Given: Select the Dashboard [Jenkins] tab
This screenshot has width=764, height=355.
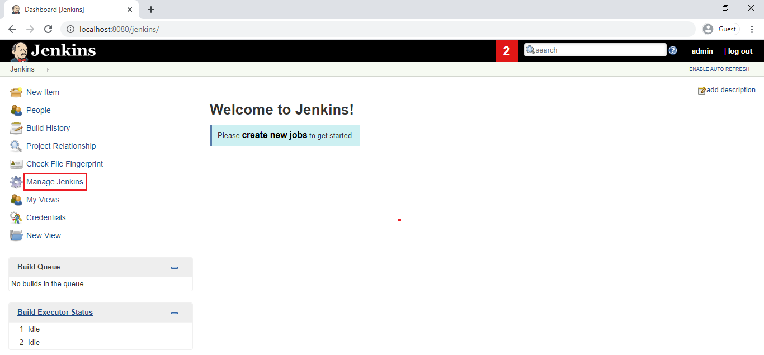Looking at the screenshot, I should 72,10.
